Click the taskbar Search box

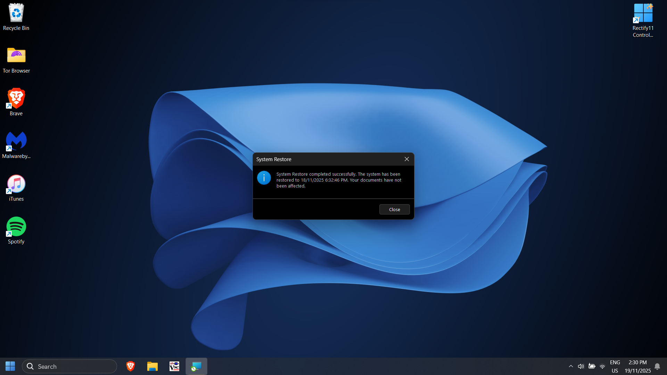click(69, 366)
